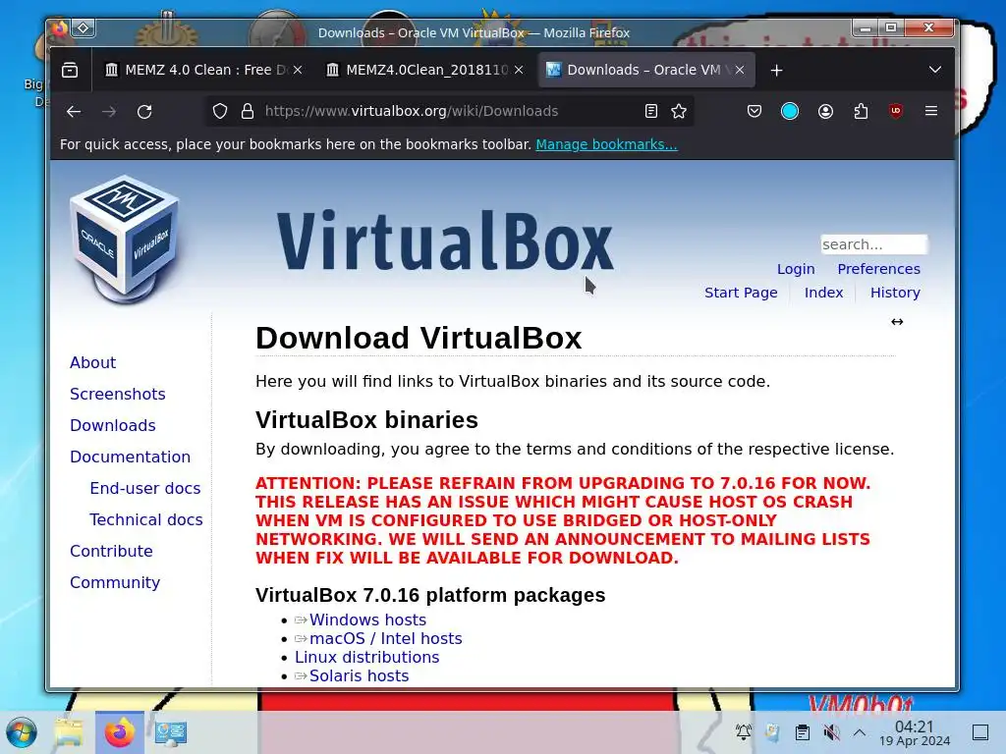Open the History link
This screenshot has width=1006, height=754.
click(x=895, y=293)
